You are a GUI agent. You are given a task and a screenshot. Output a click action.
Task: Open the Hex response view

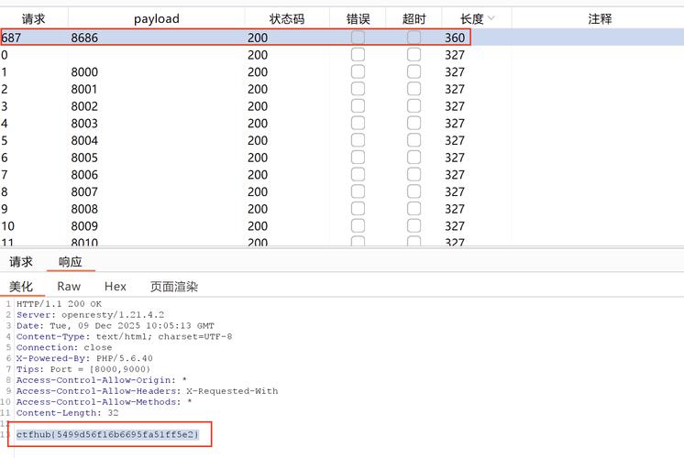point(116,287)
